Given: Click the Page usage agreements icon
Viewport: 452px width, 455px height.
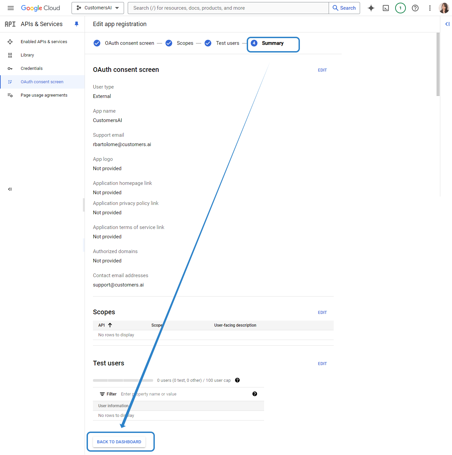Looking at the screenshot, I should pos(10,95).
